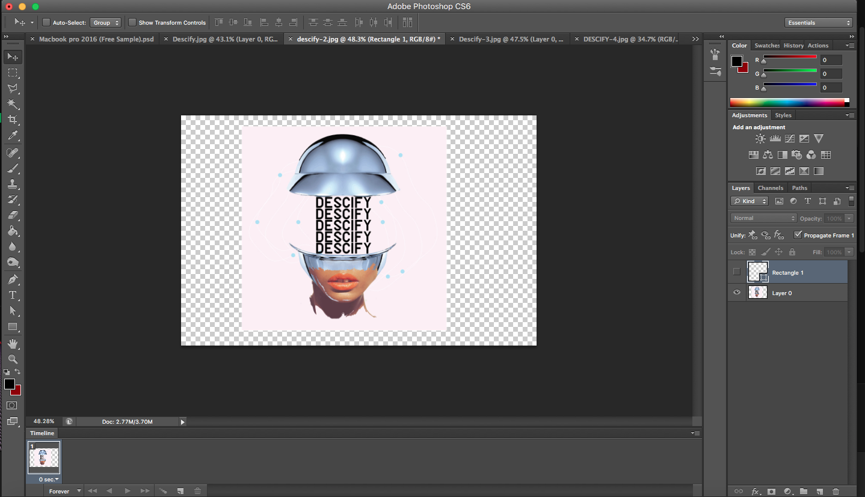
Task: Select the Move tool in the toolbox
Action: (13, 56)
